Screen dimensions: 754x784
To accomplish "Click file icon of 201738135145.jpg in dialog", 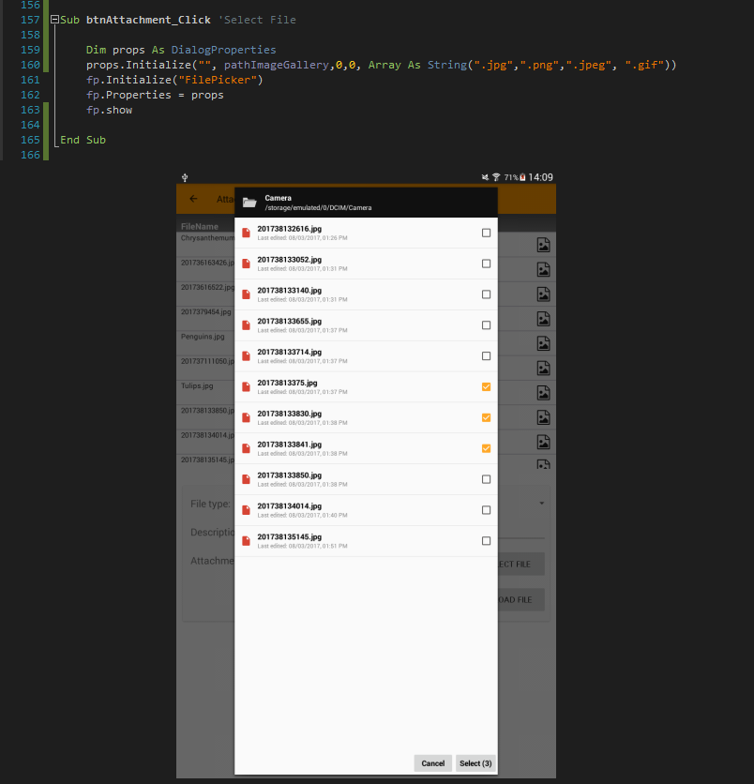I will [x=246, y=541].
